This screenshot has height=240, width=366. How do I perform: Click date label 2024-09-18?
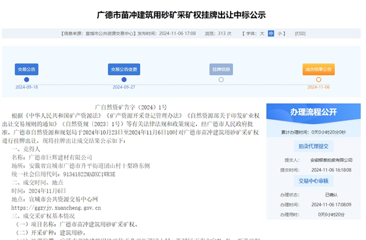27,87
